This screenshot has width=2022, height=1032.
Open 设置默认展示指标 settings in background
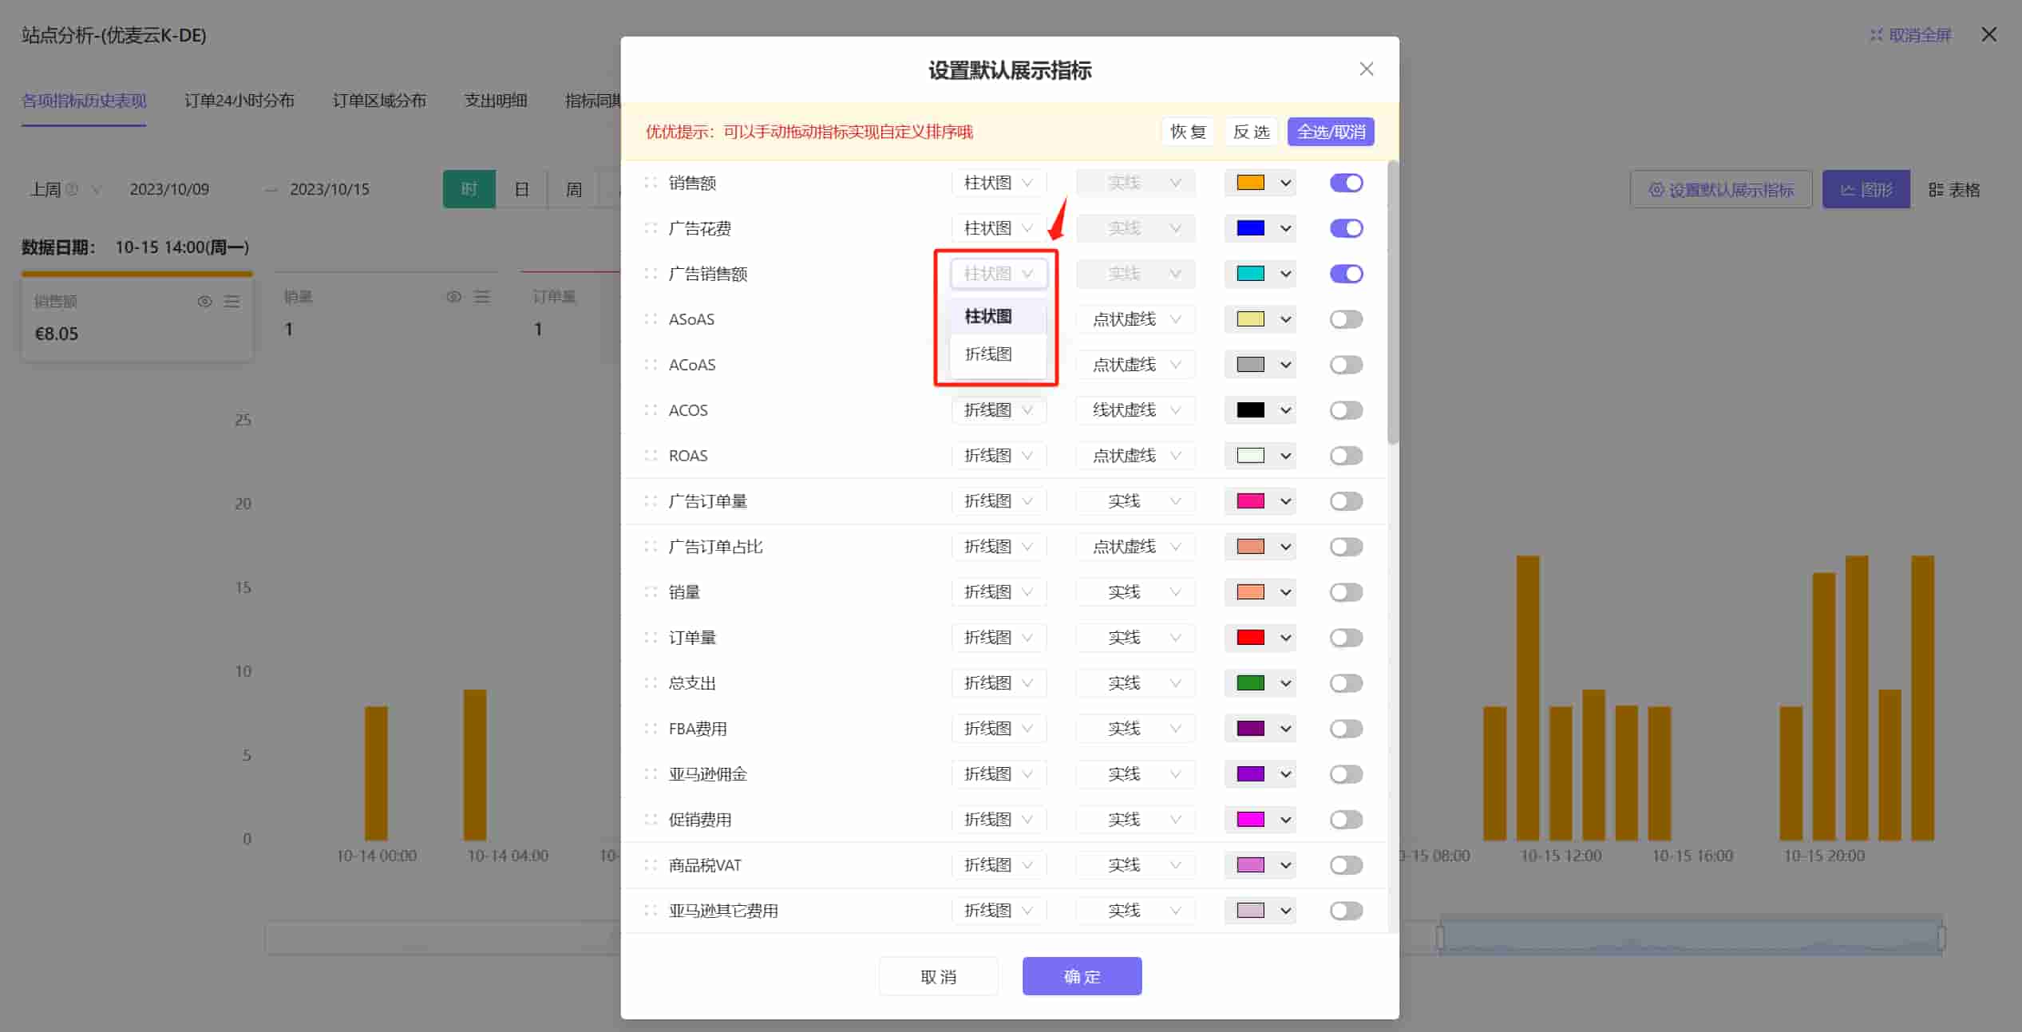1720,189
